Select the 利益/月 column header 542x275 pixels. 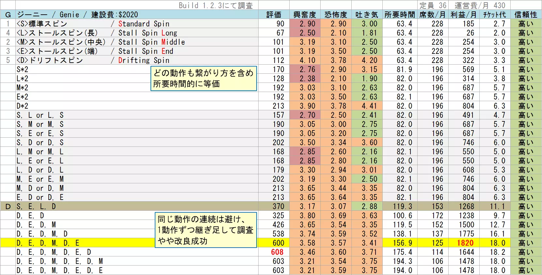463,15
